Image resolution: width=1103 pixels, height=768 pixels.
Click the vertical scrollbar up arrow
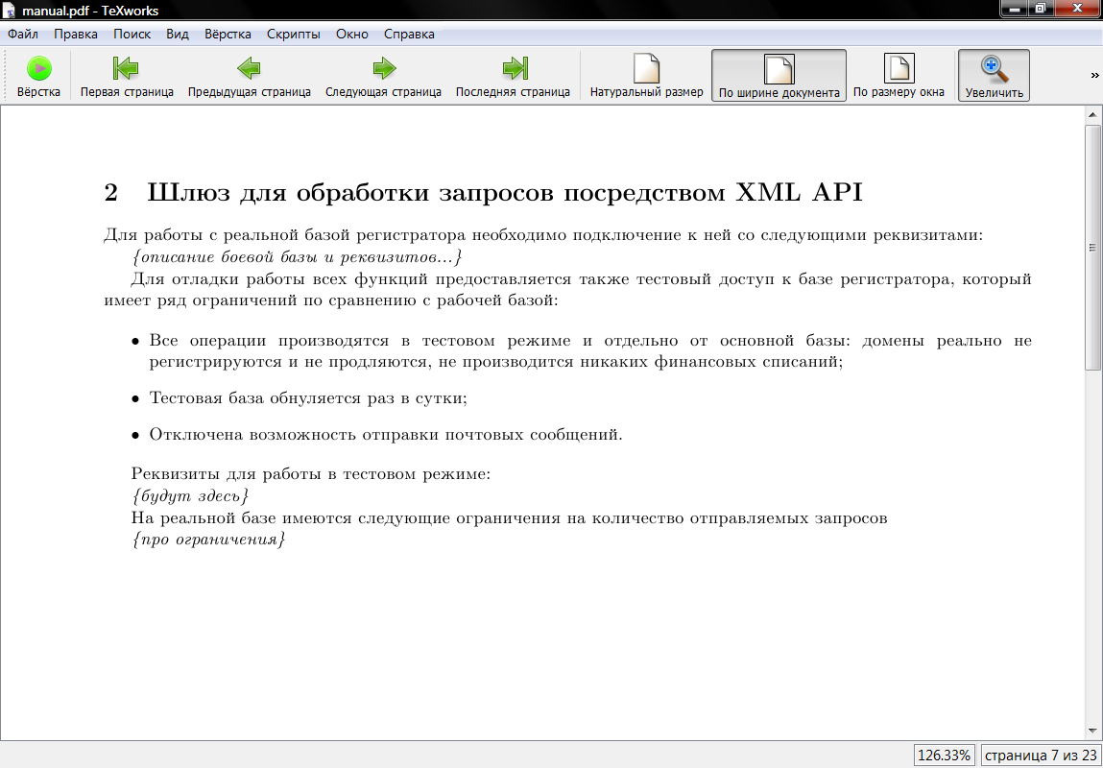[1092, 115]
